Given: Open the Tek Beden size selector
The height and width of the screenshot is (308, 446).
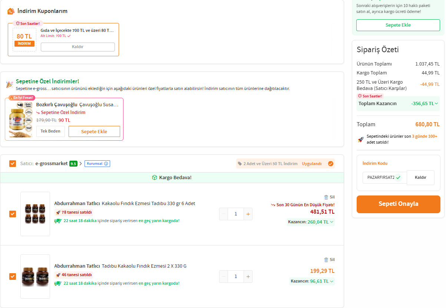Looking at the screenshot, I should click(50, 131).
